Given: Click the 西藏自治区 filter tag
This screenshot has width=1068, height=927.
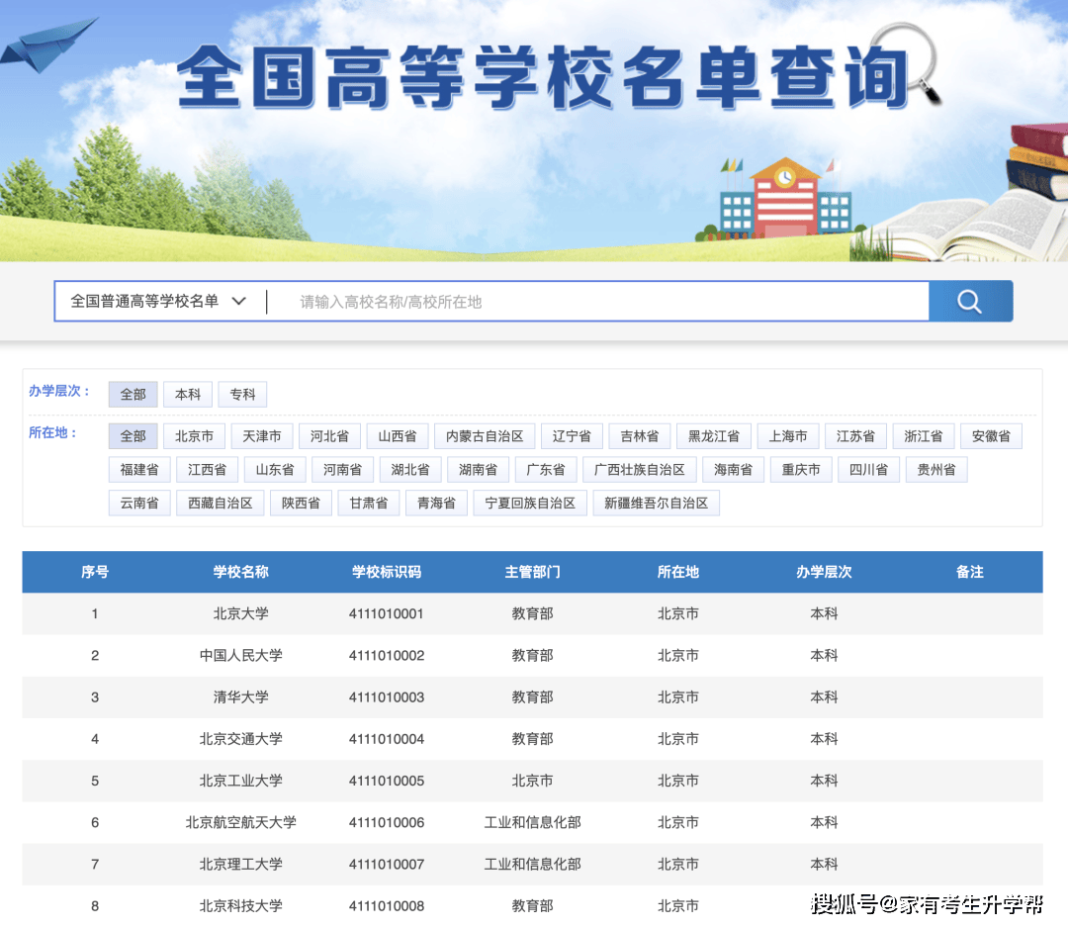Looking at the screenshot, I should (x=220, y=503).
